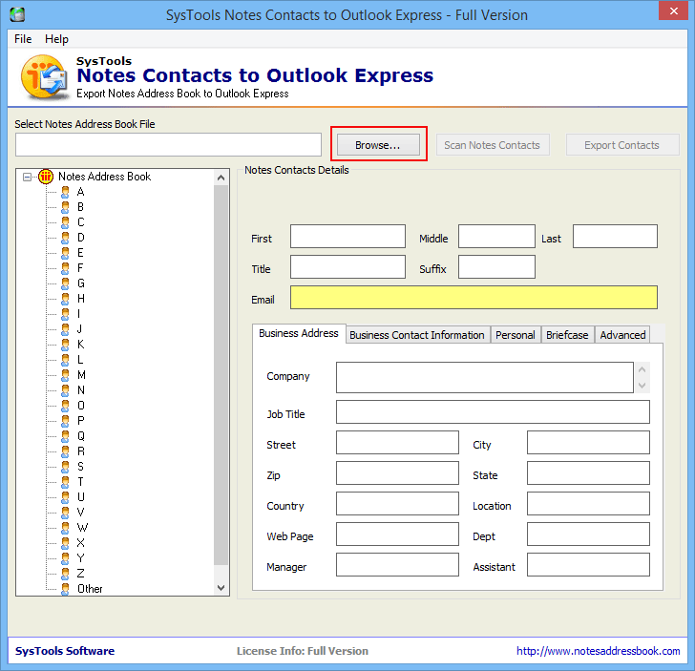Screen dimensions: 695x671
Task: Click Scan Notes Contacts button
Action: (493, 145)
